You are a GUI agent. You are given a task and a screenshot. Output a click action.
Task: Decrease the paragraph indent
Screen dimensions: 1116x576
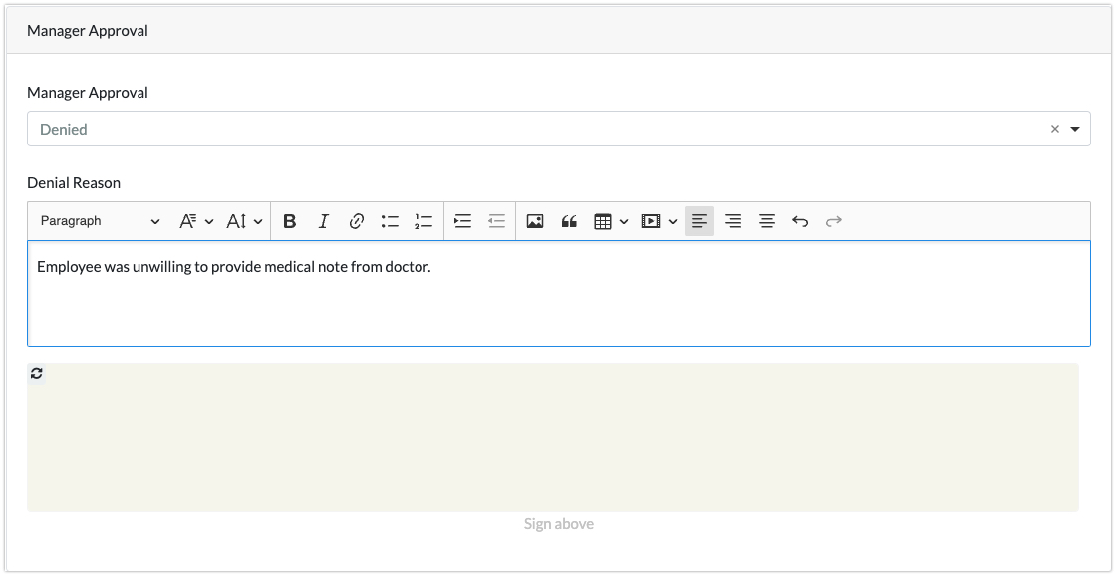pos(496,221)
